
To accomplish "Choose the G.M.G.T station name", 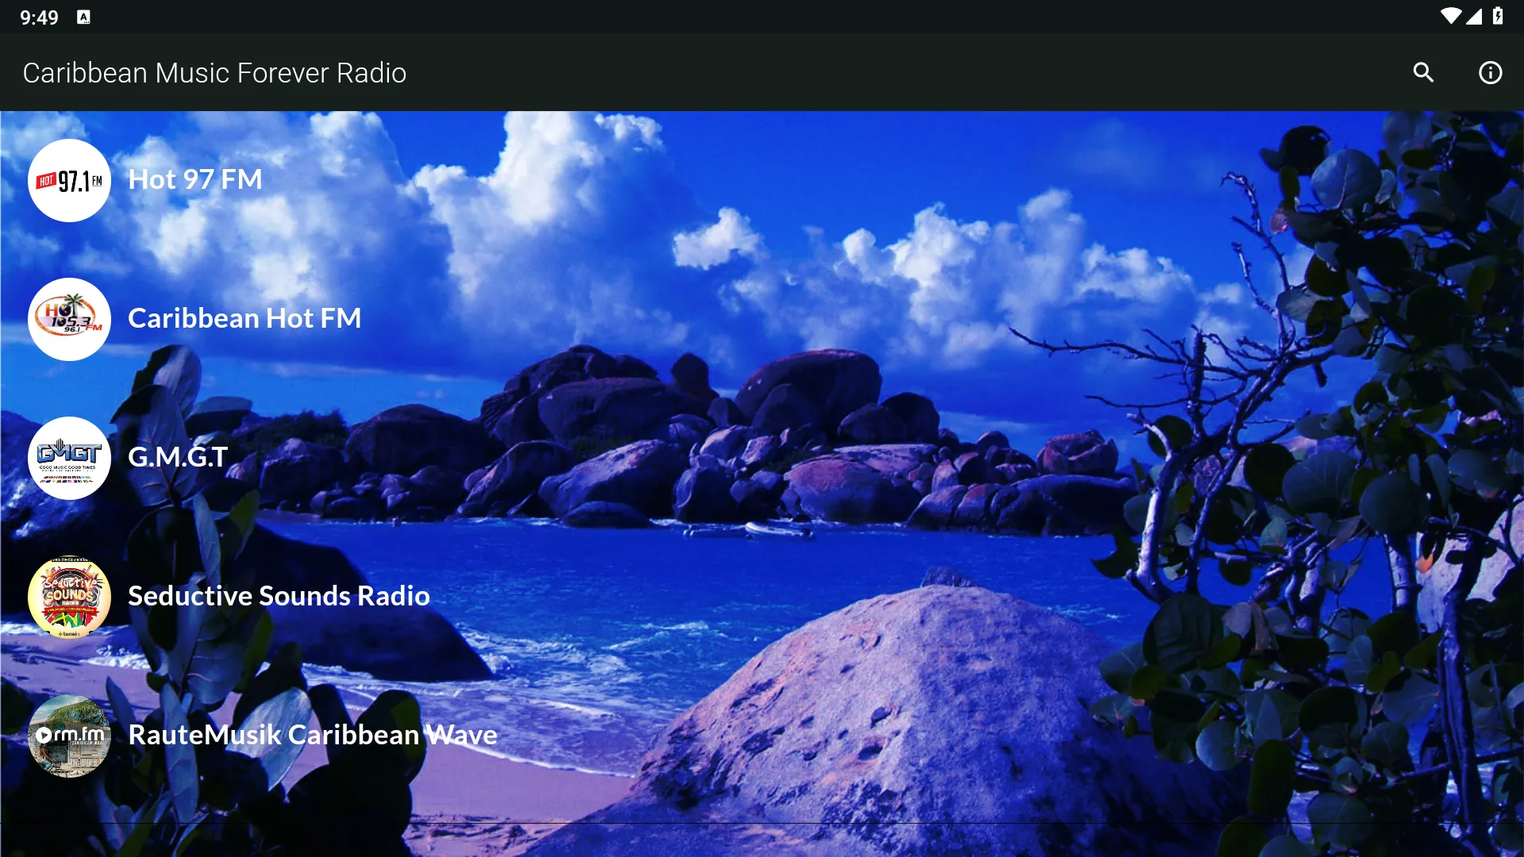I will [x=178, y=457].
